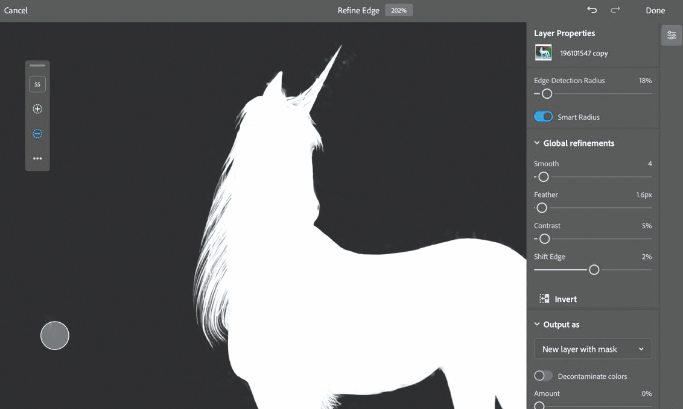This screenshot has height=409, width=683.
Task: Disable the Smart Radius switch
Action: tap(543, 117)
